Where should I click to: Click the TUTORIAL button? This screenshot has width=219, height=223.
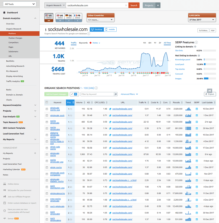pos(203,30)
